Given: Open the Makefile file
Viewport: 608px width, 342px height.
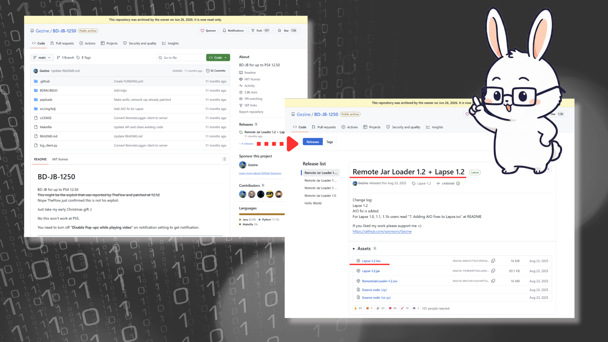Looking at the screenshot, I should (x=46, y=127).
